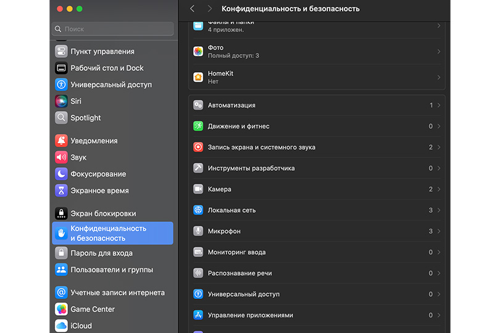Open Инструменты разработчика row

[x=317, y=168]
